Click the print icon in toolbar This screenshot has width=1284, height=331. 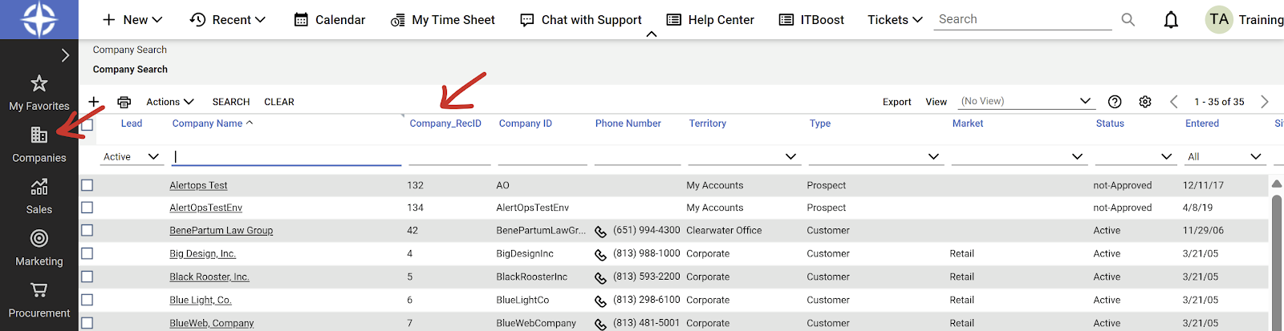[x=124, y=102]
